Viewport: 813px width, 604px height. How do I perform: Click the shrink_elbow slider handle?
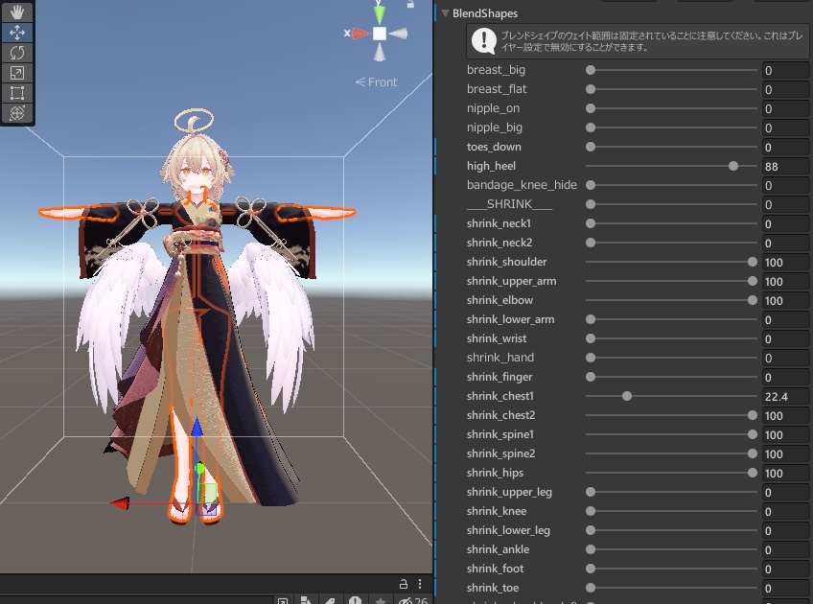[753, 300]
